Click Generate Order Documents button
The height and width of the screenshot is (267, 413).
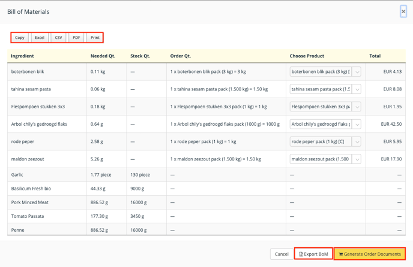[x=370, y=254]
